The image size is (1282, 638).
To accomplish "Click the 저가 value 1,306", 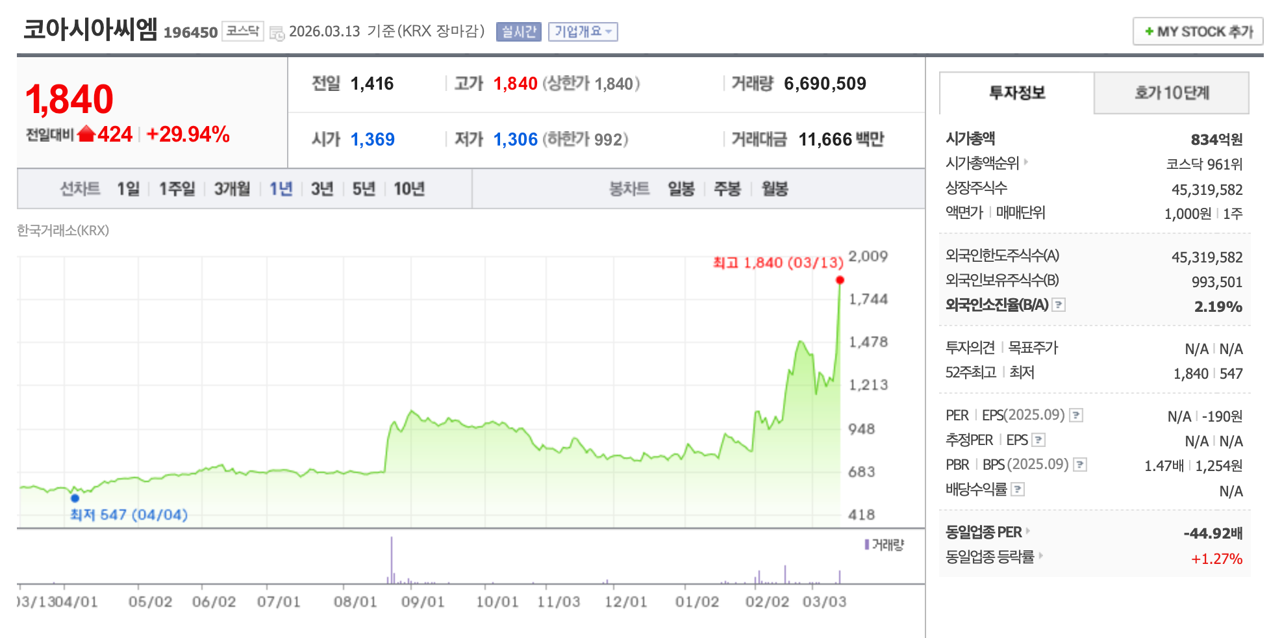I will point(516,140).
